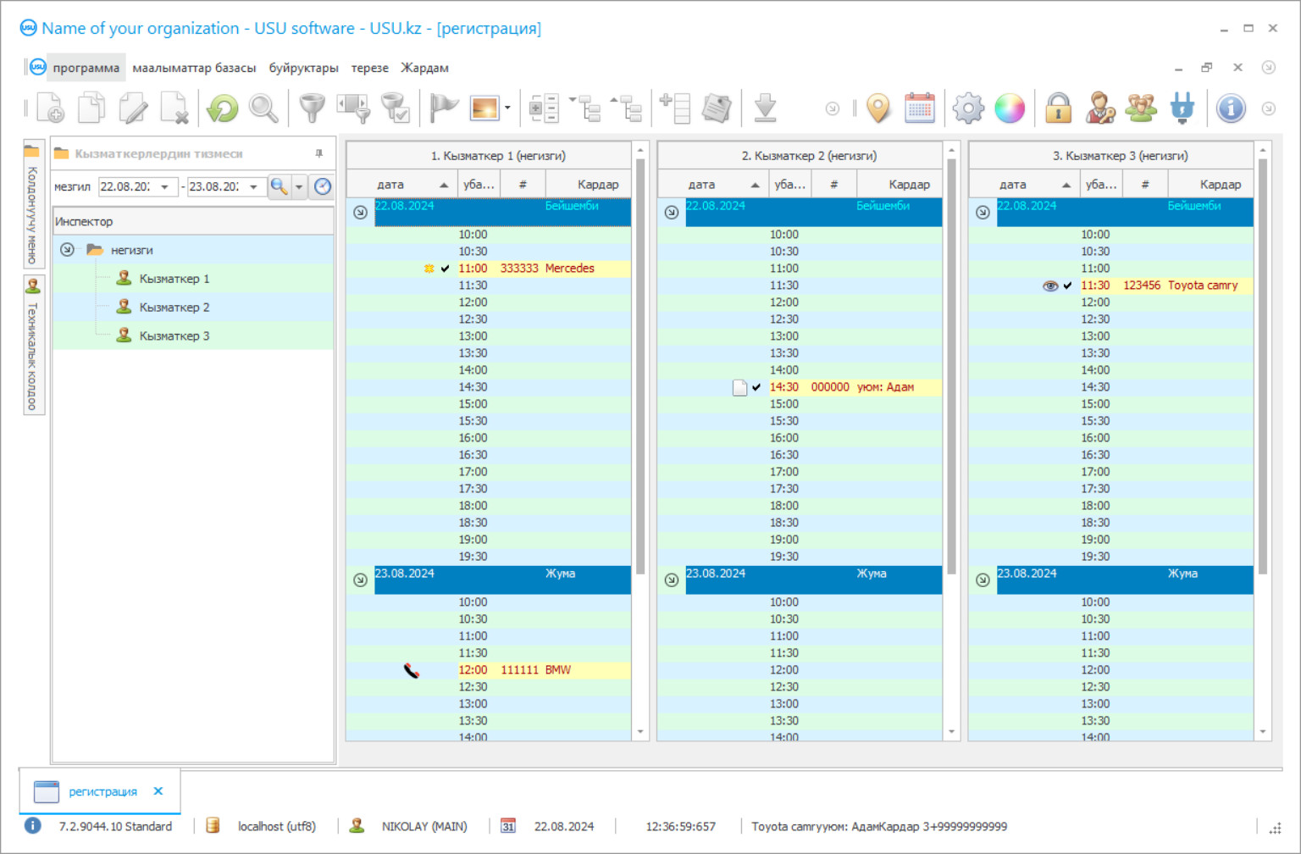This screenshot has height=854, width=1301.
Task: Toggle checkmark on 11:00 Mercedes entry
Action: coord(446,269)
